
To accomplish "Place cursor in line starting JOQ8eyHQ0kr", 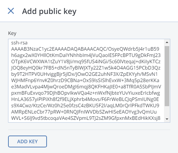I will pyautogui.click(x=86, y=68).
